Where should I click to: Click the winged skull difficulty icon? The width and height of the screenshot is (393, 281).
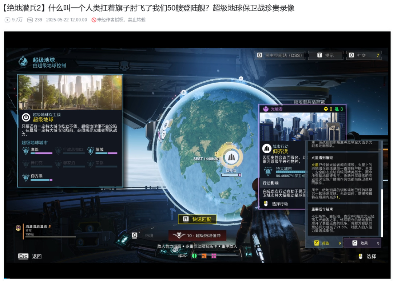[179, 236]
